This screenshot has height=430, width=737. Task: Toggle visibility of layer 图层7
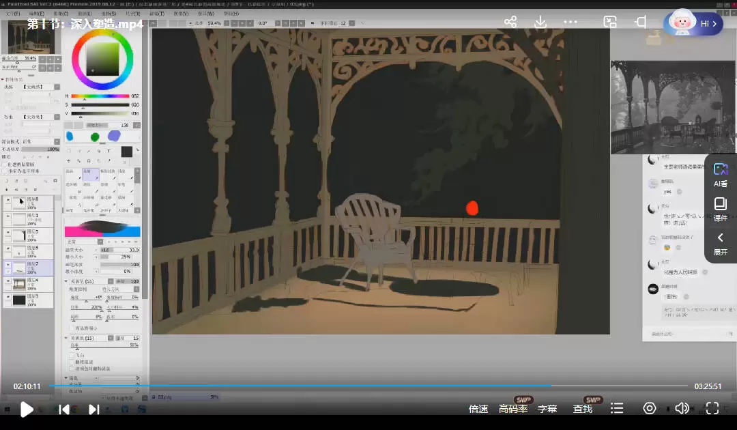pos(8,265)
